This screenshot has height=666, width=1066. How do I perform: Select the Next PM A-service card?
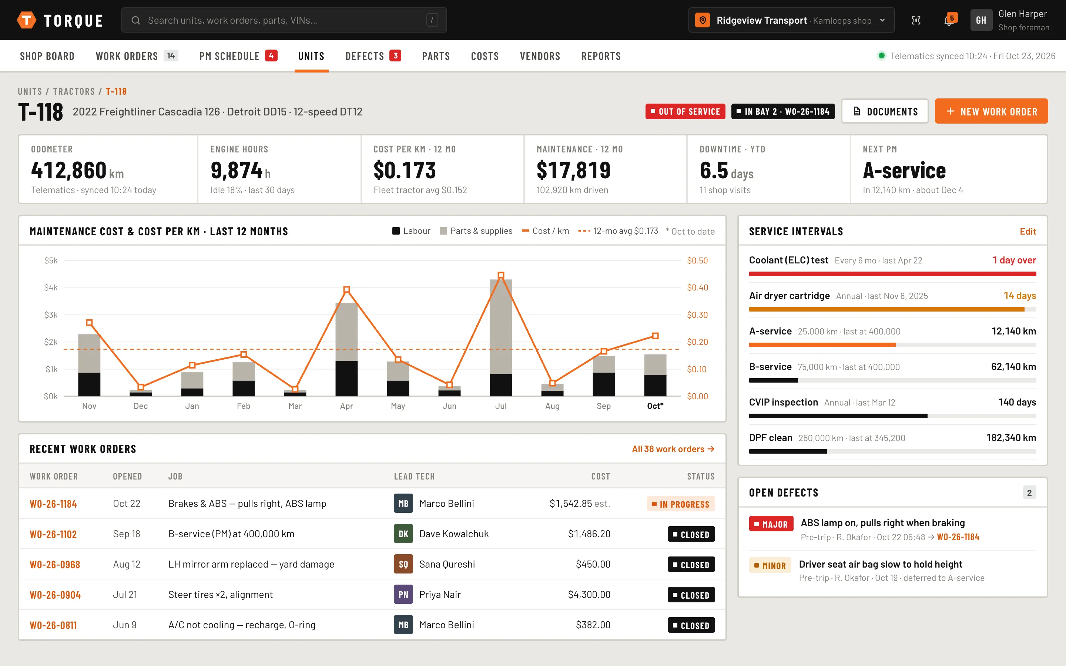point(948,169)
